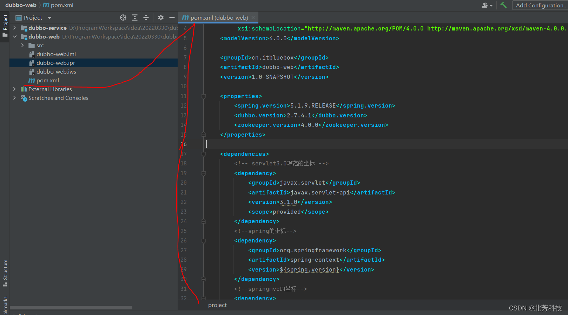Open the Bookmarks side tool window tab
The image size is (568, 315).
tap(5, 305)
